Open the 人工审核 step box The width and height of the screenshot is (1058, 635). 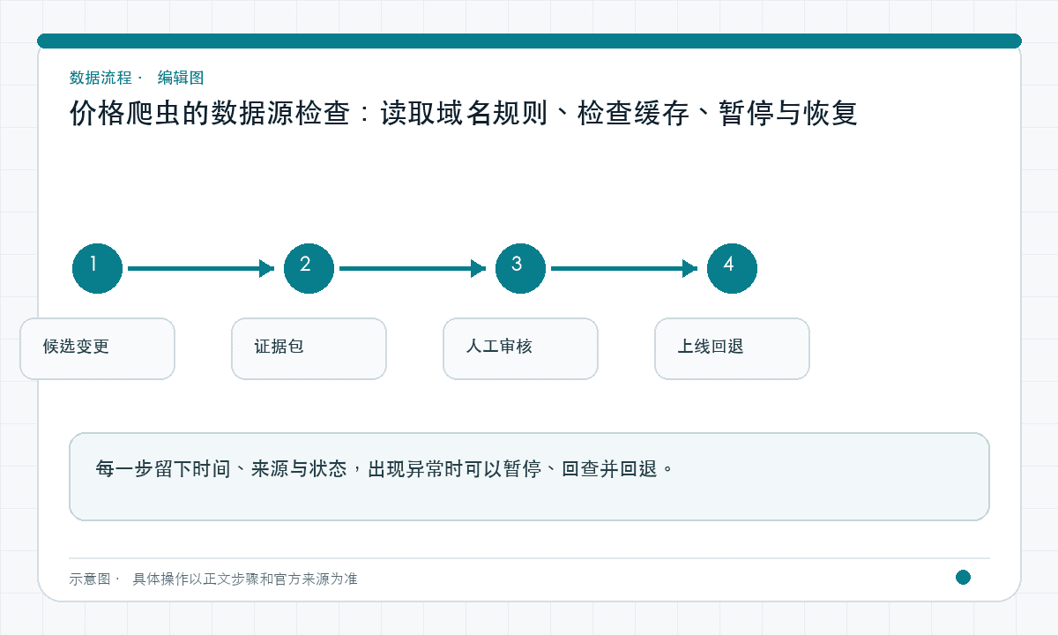pos(520,348)
